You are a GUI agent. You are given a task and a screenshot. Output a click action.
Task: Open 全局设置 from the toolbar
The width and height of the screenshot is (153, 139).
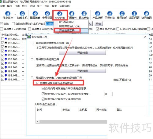47,15
